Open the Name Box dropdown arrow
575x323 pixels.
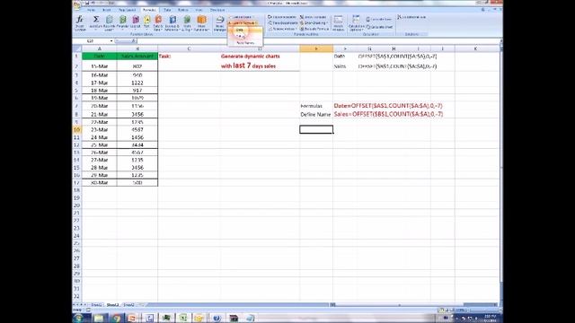[111, 41]
